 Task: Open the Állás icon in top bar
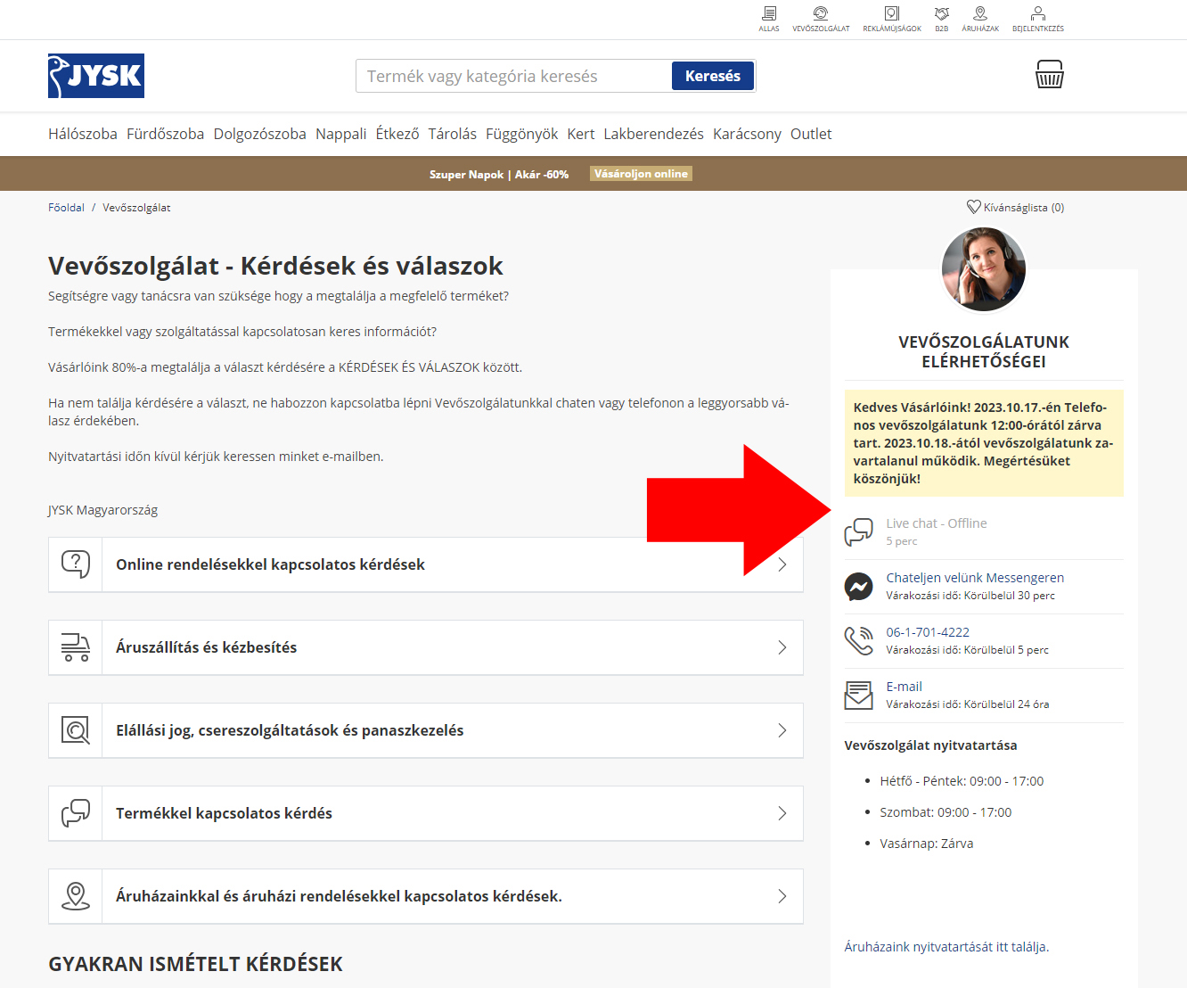[x=769, y=14]
